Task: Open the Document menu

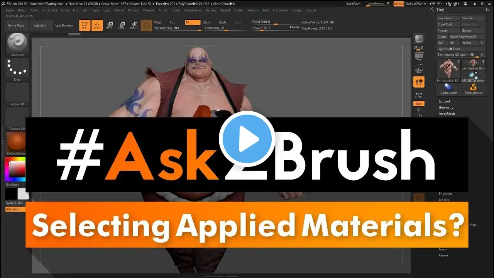Action: click(50, 10)
